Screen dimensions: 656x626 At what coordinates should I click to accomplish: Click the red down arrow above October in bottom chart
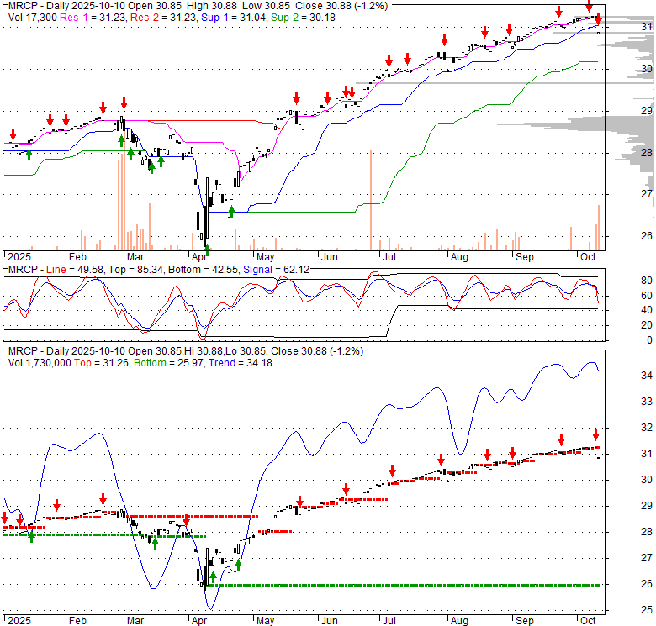click(595, 434)
